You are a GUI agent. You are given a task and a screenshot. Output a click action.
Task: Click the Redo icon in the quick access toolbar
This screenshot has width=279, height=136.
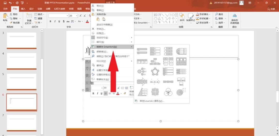[x=17, y=3]
